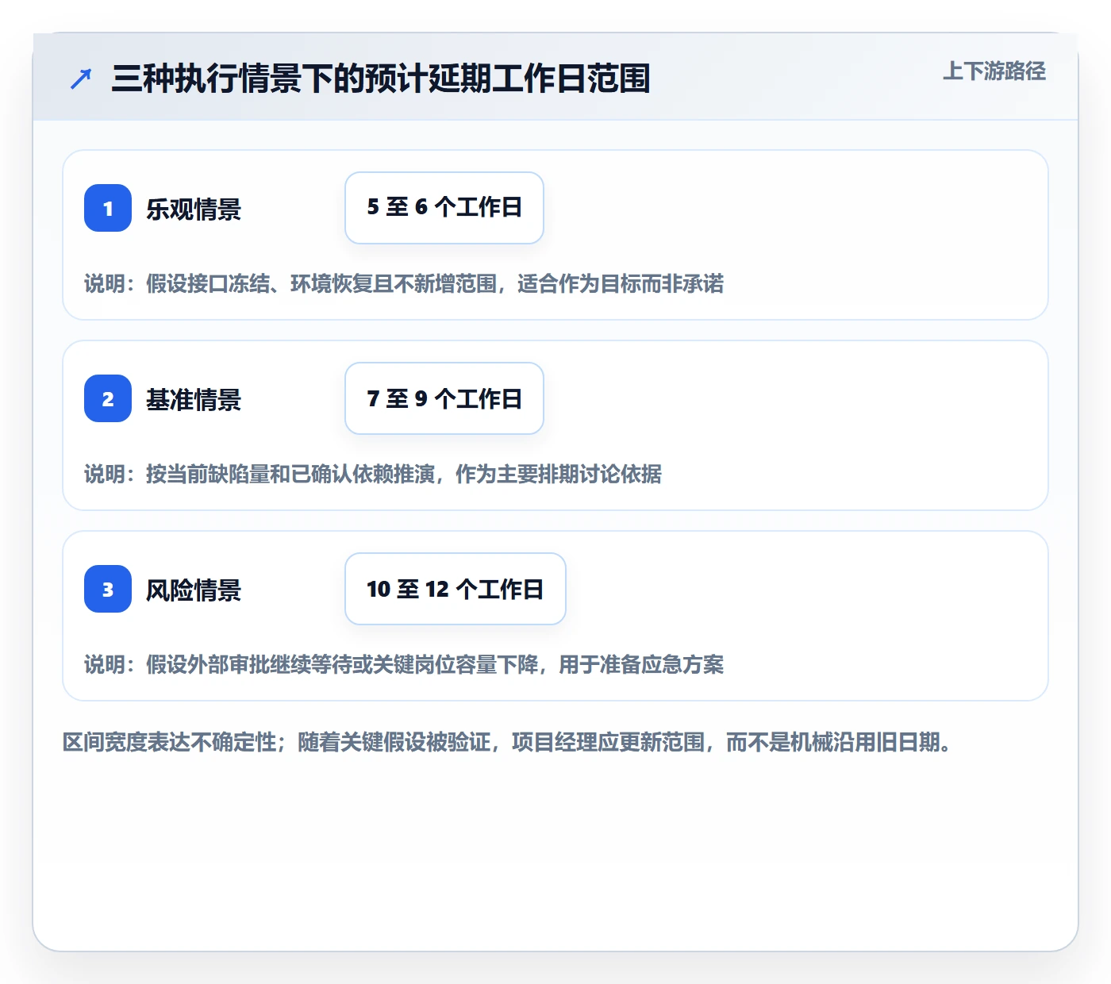Click the description starting with 说明：按当前缺陷量
This screenshot has height=984, width=1111.
(373, 475)
